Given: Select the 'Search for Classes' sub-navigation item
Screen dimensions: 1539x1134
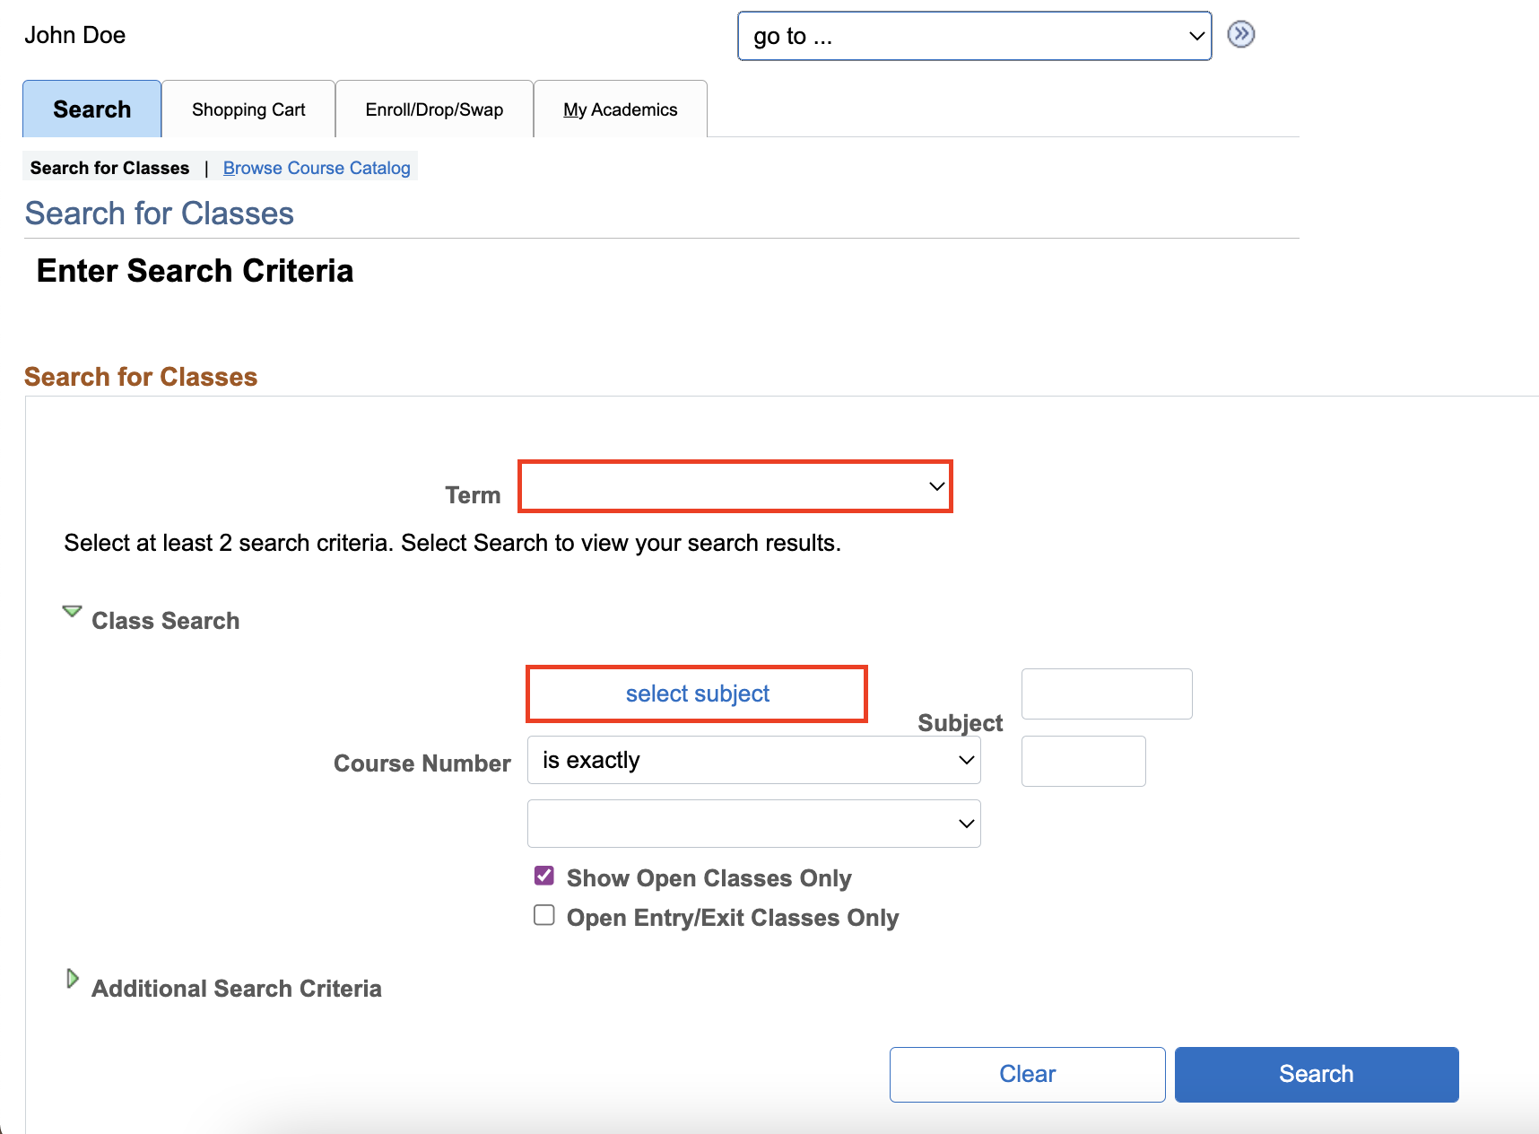Looking at the screenshot, I should tap(109, 168).
